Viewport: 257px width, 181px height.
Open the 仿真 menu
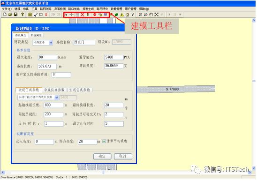(x=26, y=9)
